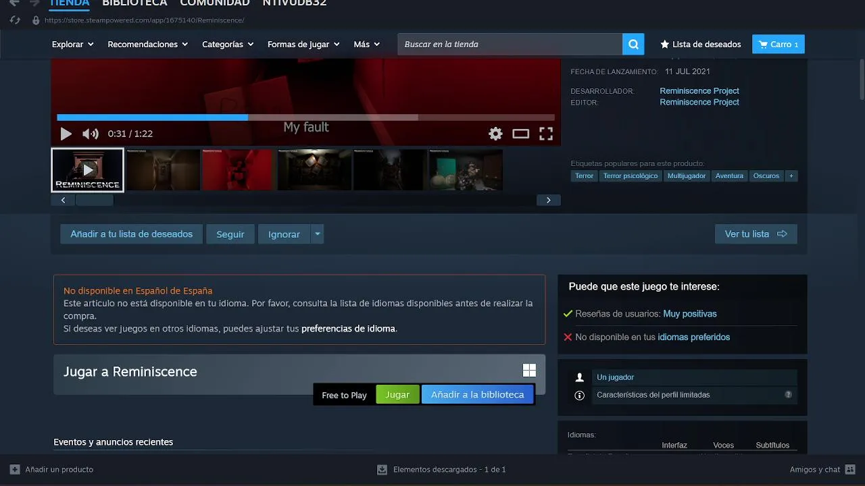Open the shopping cart button

click(778, 45)
